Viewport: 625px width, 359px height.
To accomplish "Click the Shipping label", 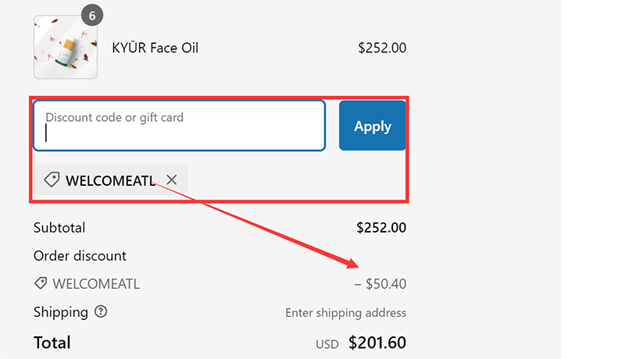I will click(x=61, y=312).
